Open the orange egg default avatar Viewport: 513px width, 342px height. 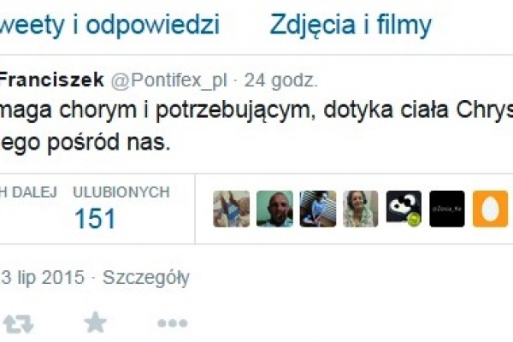(x=490, y=209)
